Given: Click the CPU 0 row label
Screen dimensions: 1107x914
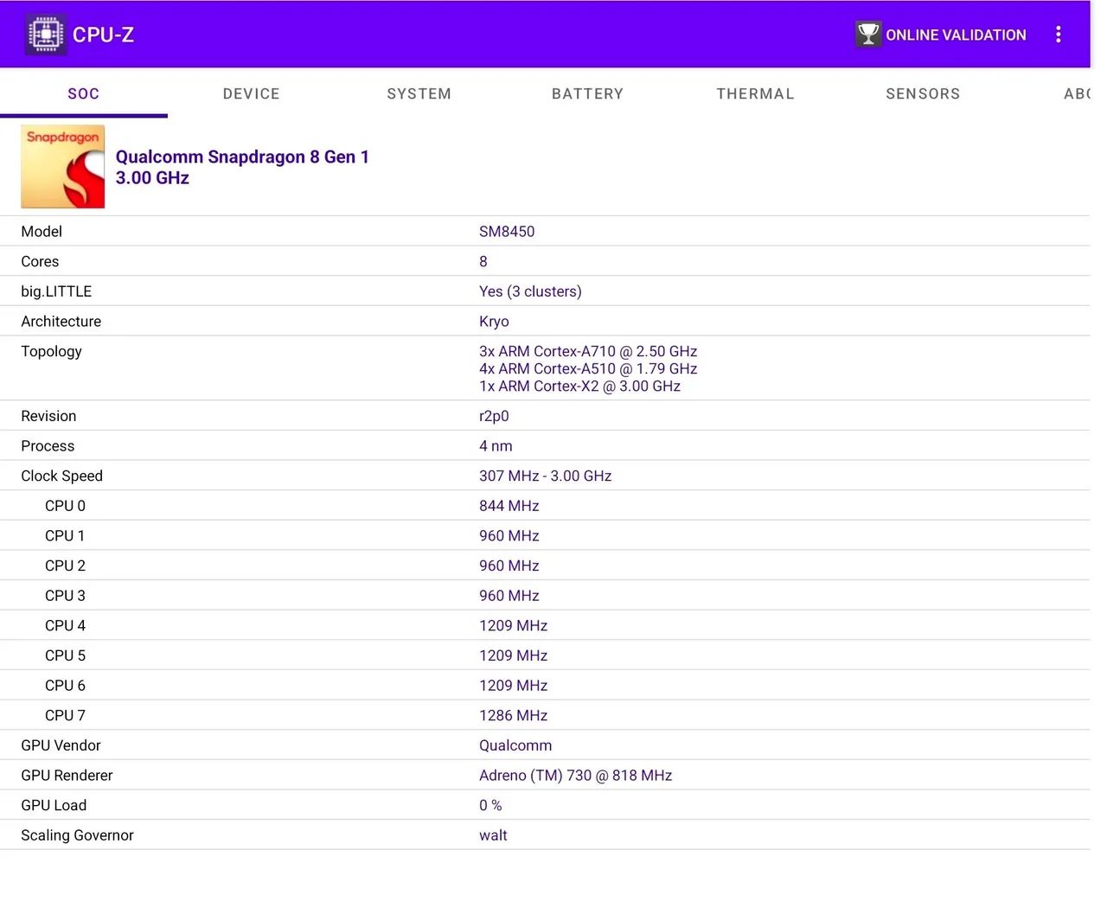Looking at the screenshot, I should 65,506.
